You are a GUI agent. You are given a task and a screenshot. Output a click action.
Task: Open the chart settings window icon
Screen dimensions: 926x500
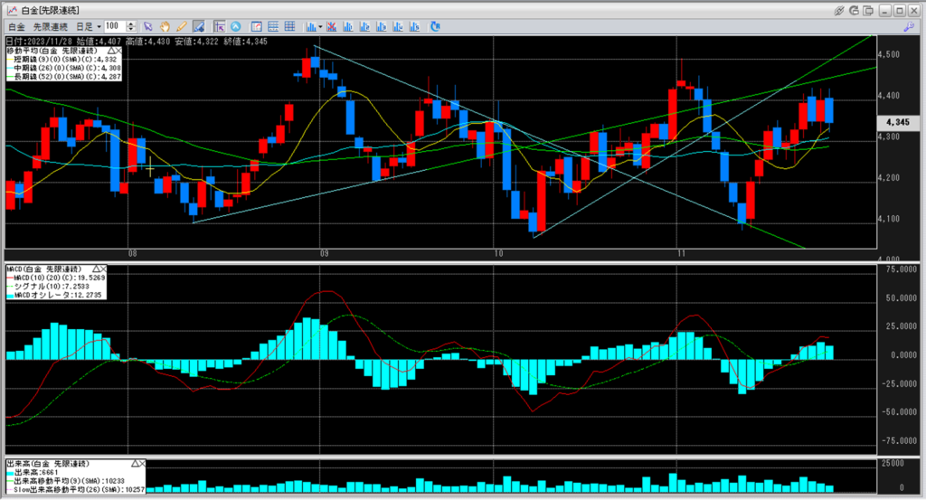256,26
